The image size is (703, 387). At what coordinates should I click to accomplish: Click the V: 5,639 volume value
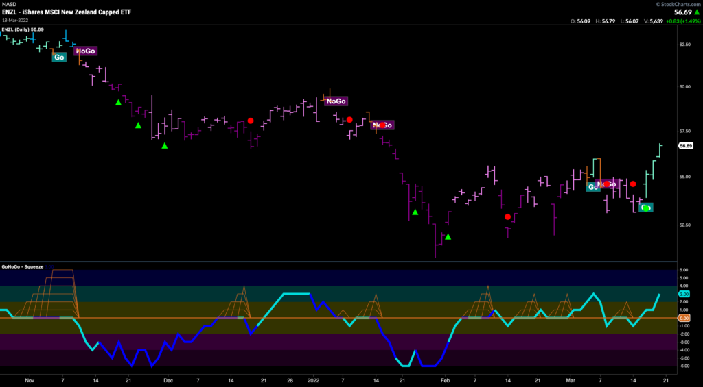point(653,21)
